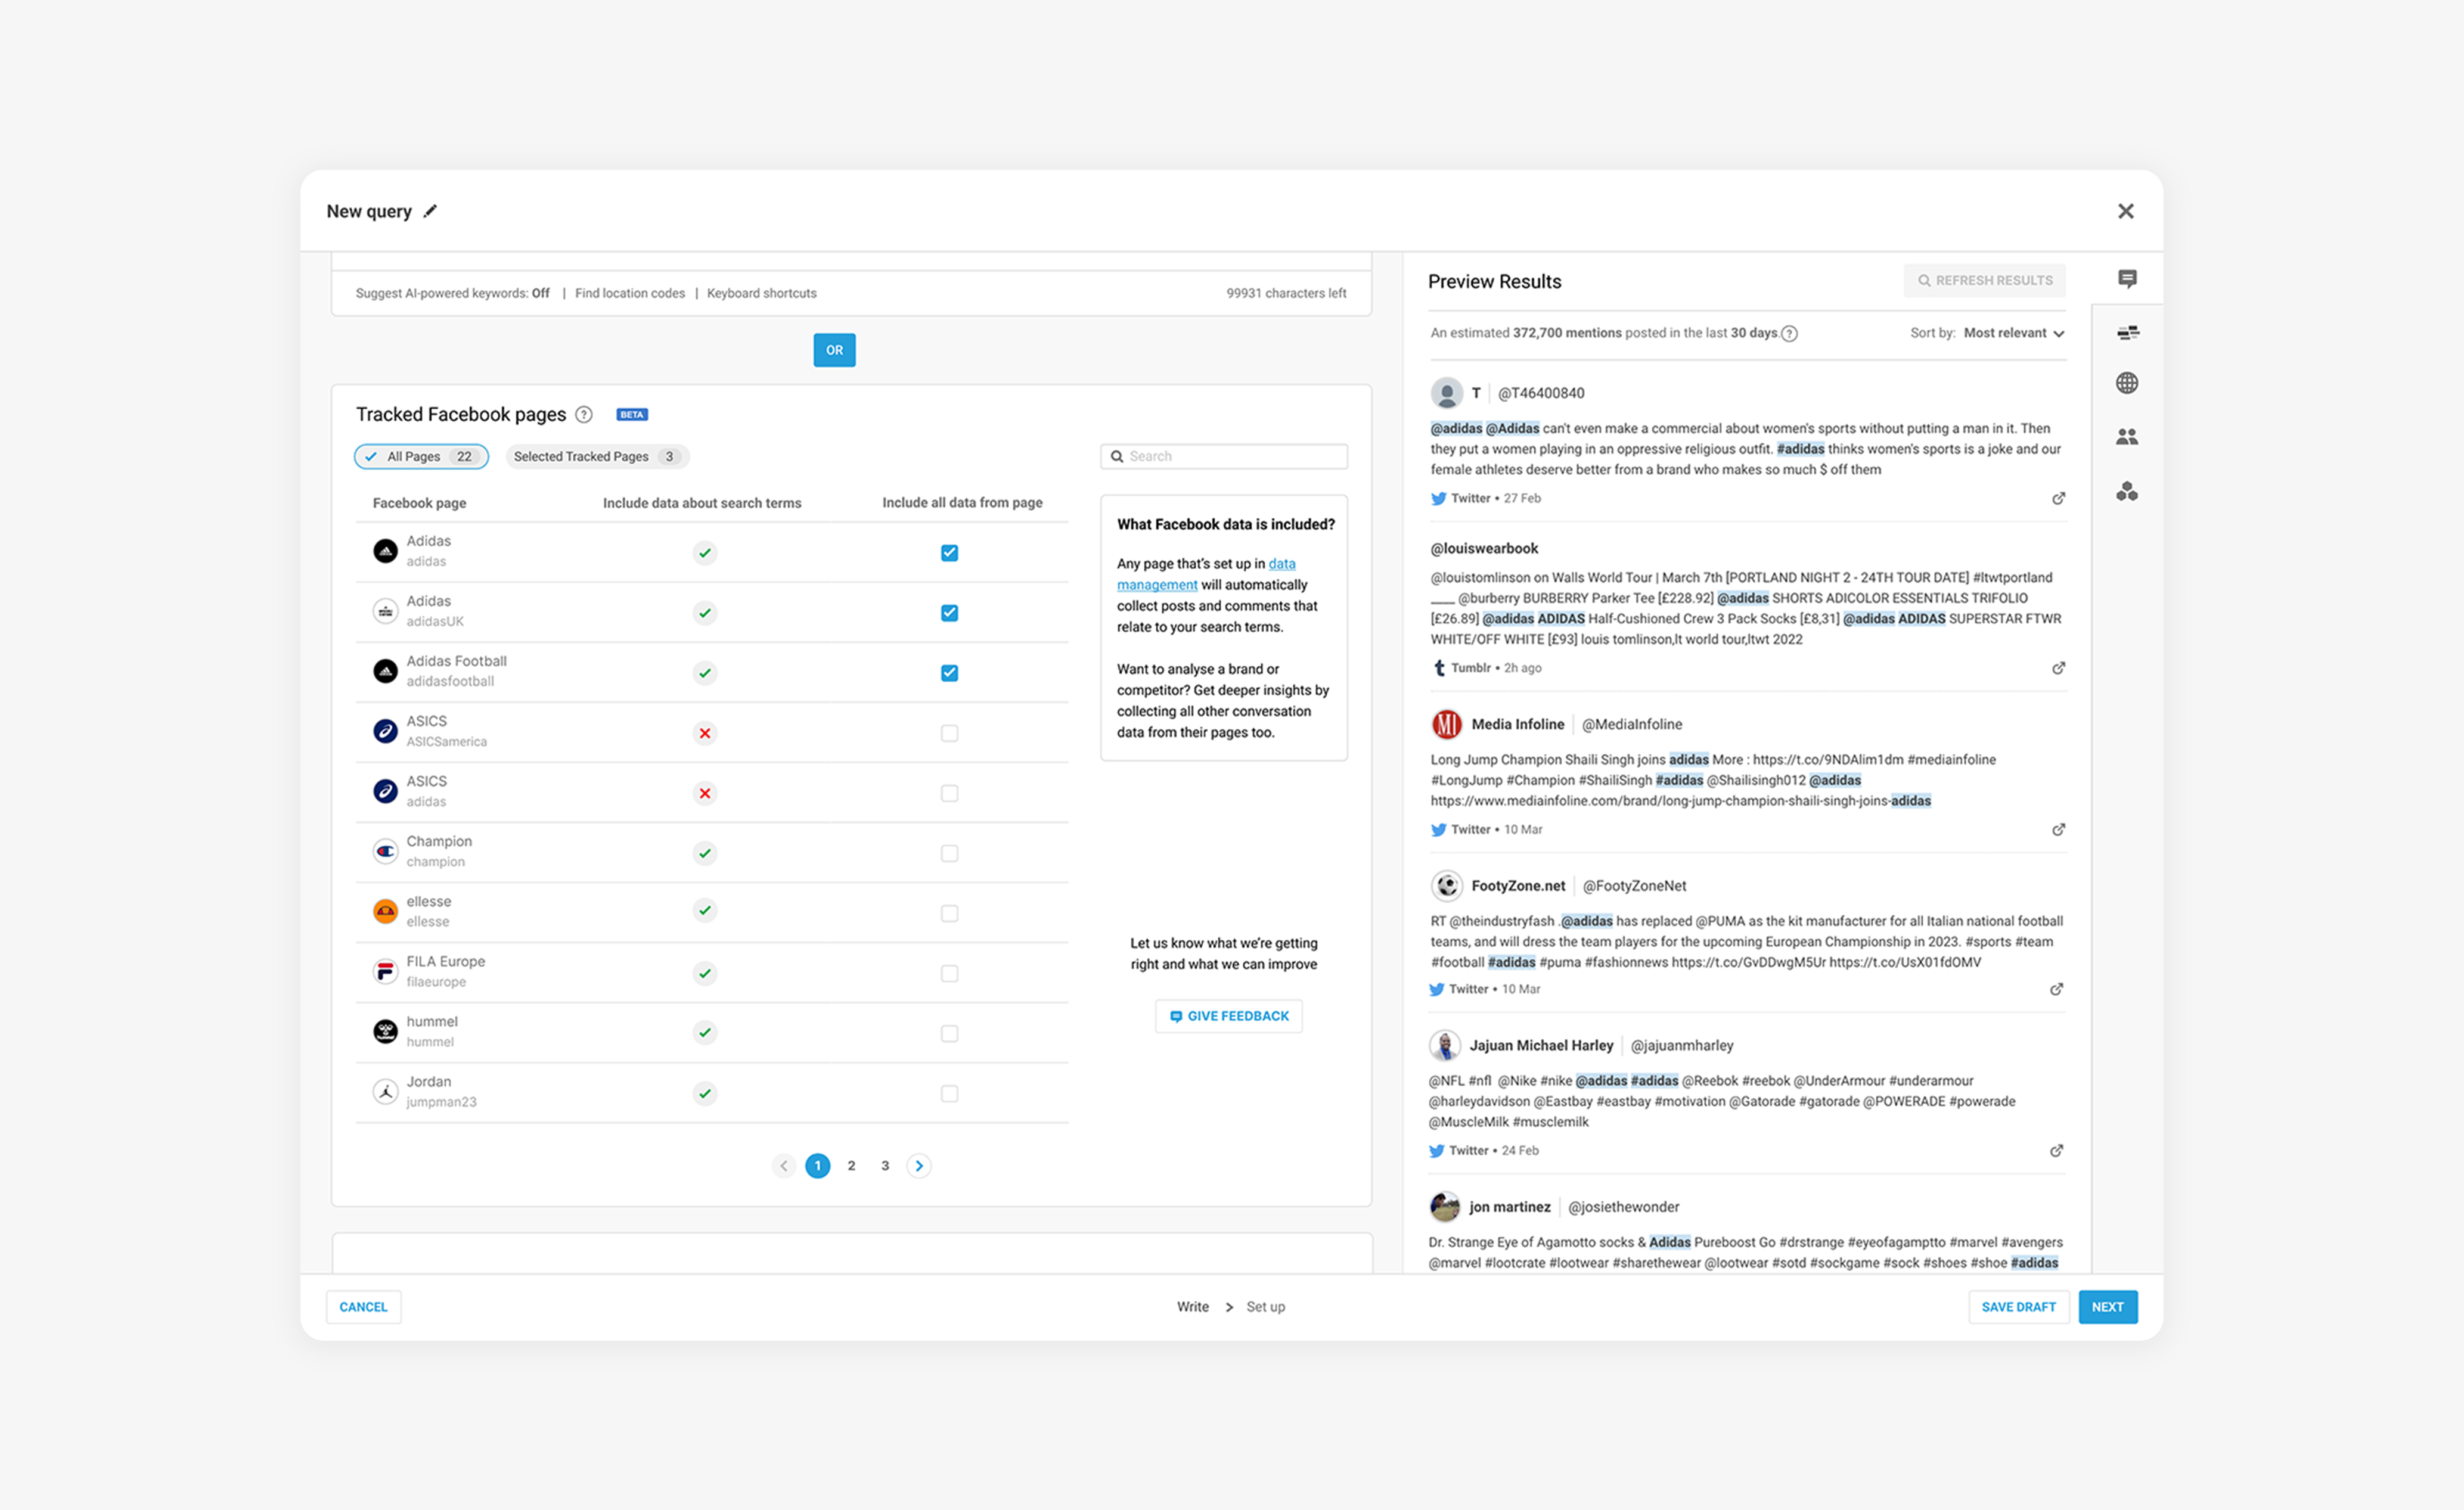Uncheck include all data for Adidas adidas
The width and height of the screenshot is (2464, 1510).
point(949,553)
